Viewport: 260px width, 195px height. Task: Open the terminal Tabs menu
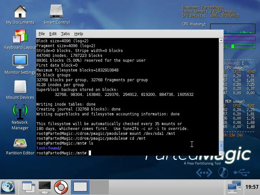click(x=65, y=34)
